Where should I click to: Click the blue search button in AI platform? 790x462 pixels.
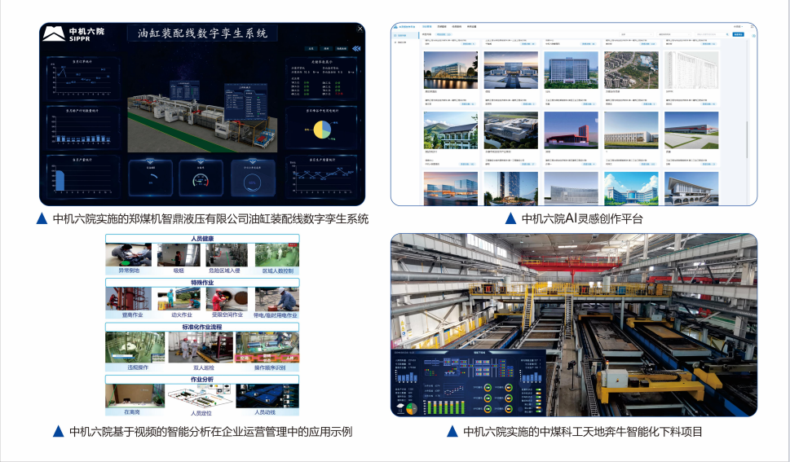point(739,35)
